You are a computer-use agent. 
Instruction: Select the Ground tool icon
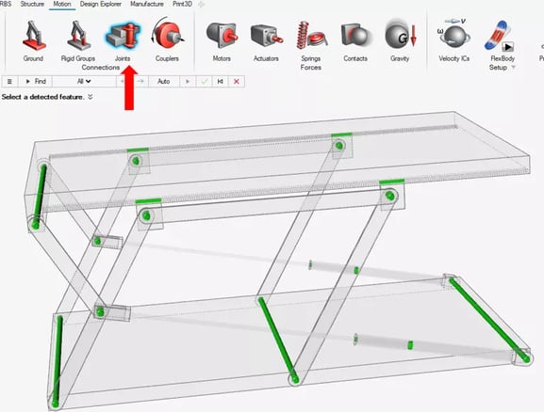(34, 36)
